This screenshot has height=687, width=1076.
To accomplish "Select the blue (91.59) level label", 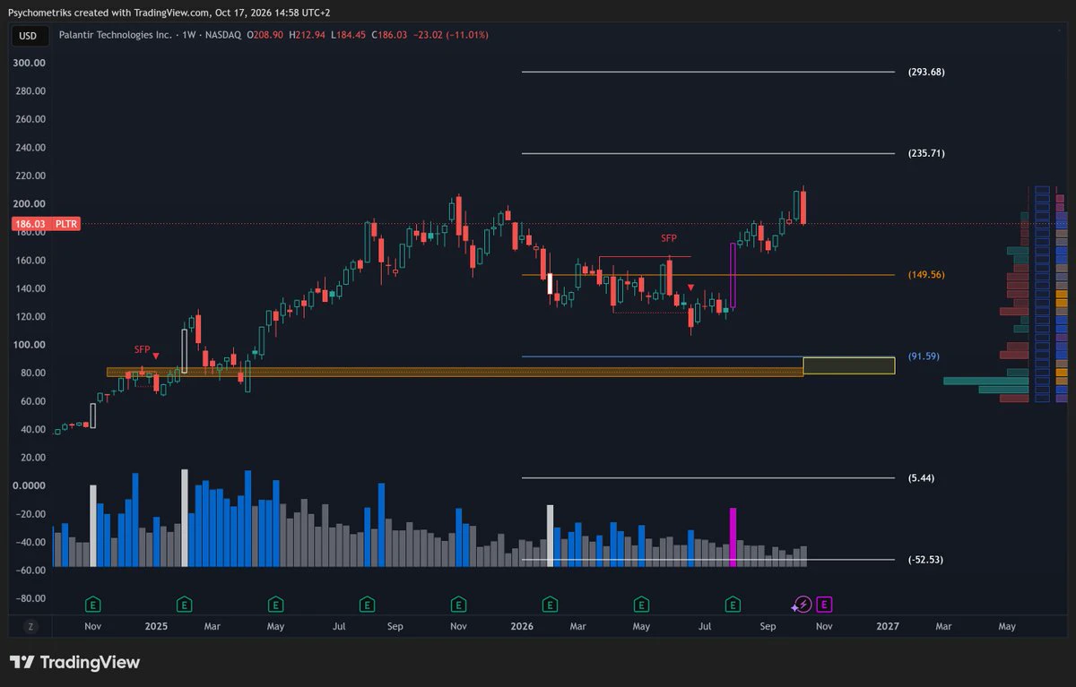I will point(923,356).
